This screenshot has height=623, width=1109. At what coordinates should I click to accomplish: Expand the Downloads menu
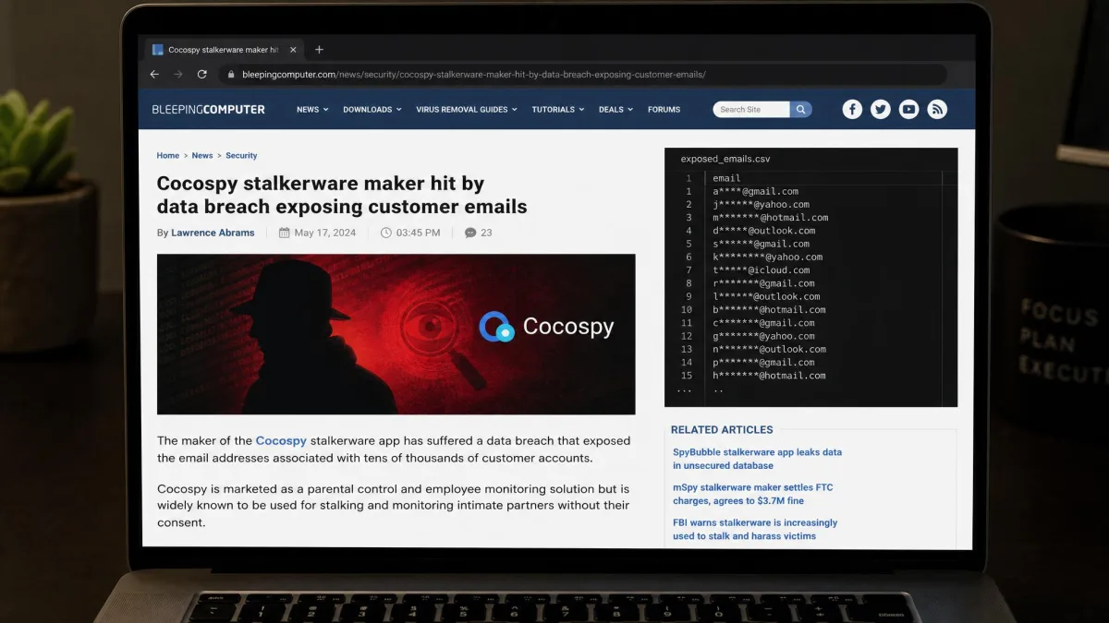[372, 109]
